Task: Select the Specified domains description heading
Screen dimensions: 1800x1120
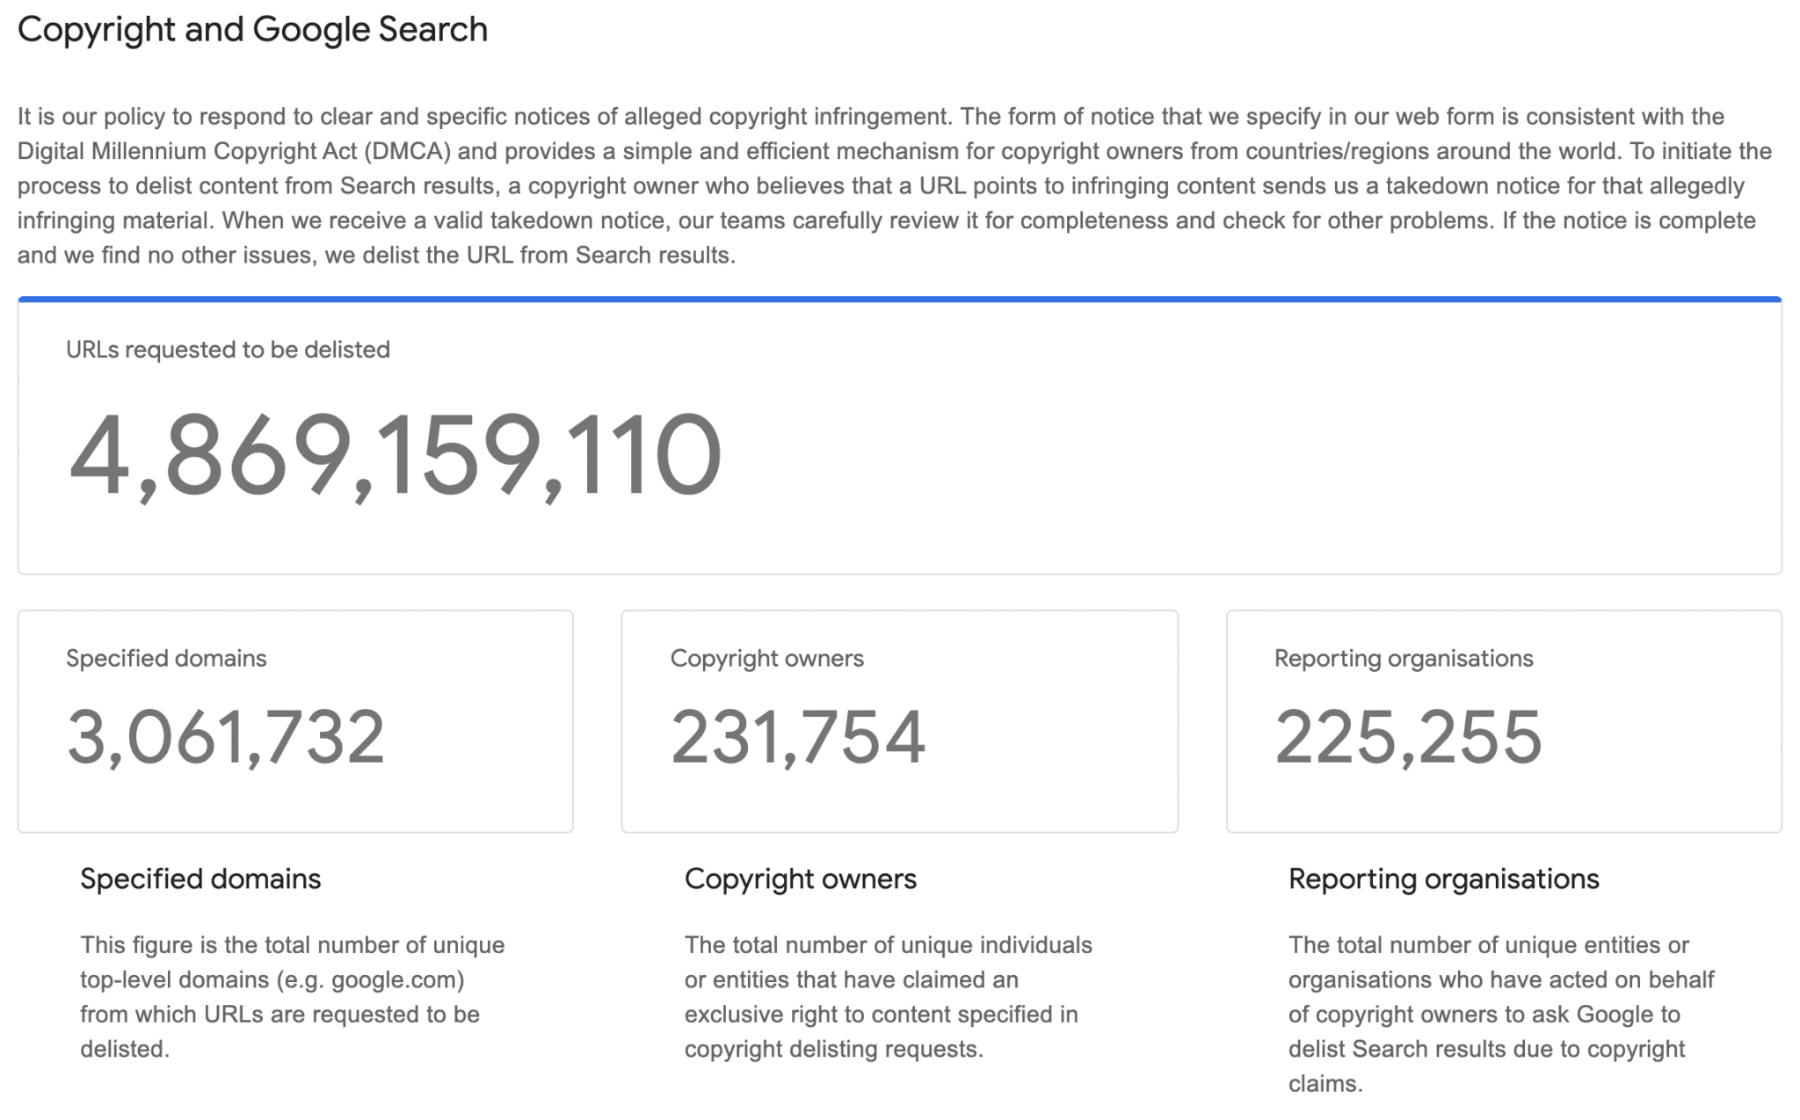Action: coord(200,878)
